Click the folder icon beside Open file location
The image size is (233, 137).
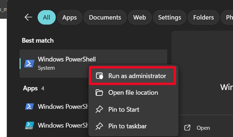99,93
